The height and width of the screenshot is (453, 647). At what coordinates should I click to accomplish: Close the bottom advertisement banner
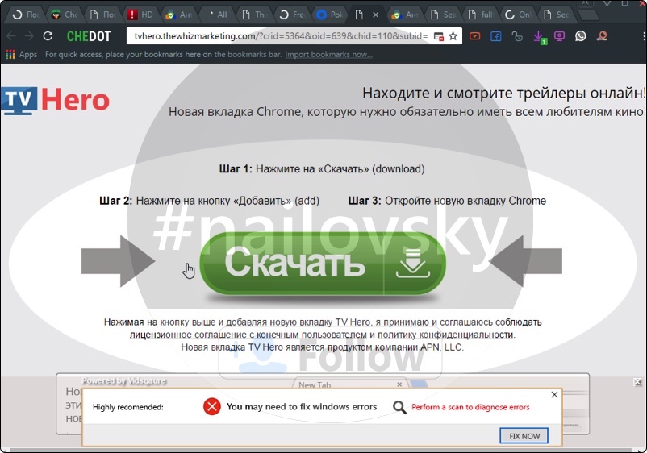[637, 382]
